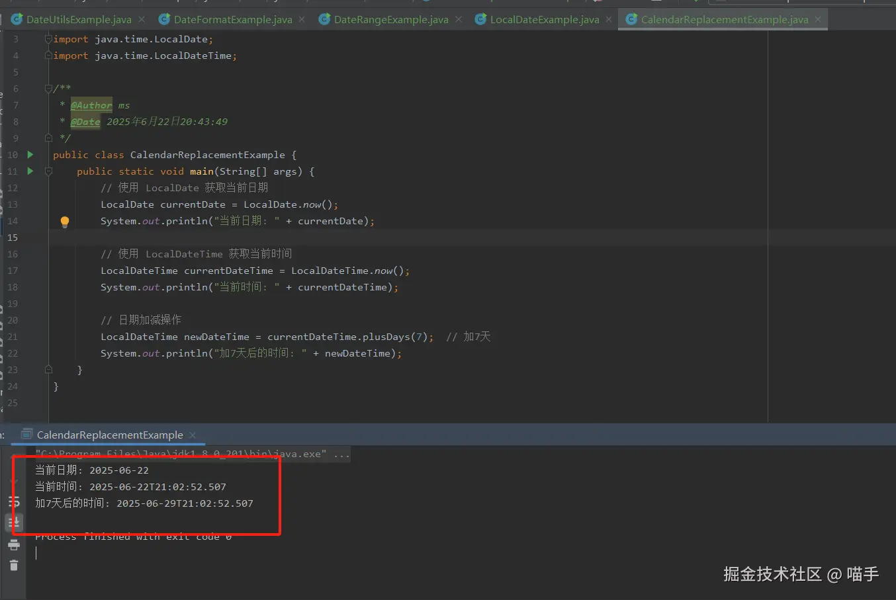The height and width of the screenshot is (600, 896).
Task: Click the DateRangeExample.java file type icon
Action: coord(324,19)
